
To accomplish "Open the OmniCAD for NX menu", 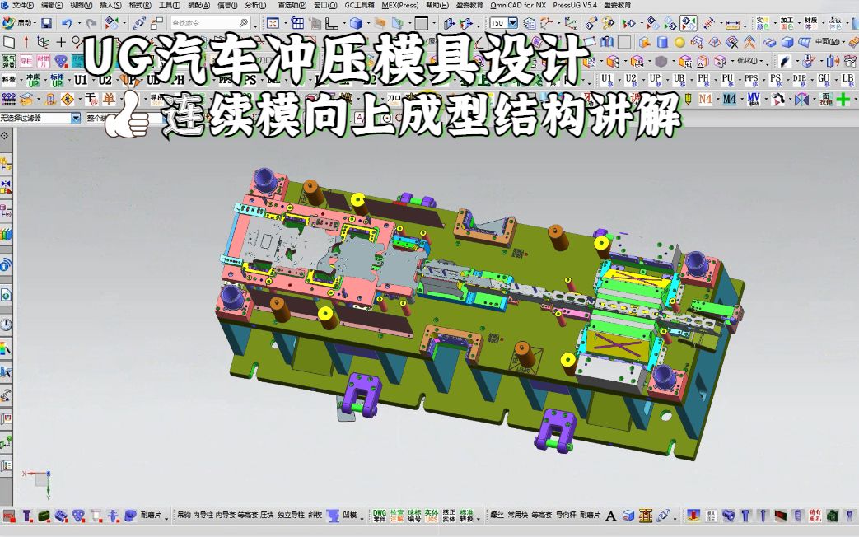I will 518,5.
